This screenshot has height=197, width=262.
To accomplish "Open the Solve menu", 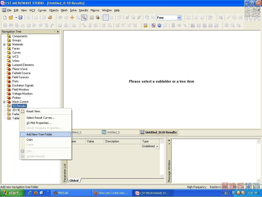I will pyautogui.click(x=73, y=10).
